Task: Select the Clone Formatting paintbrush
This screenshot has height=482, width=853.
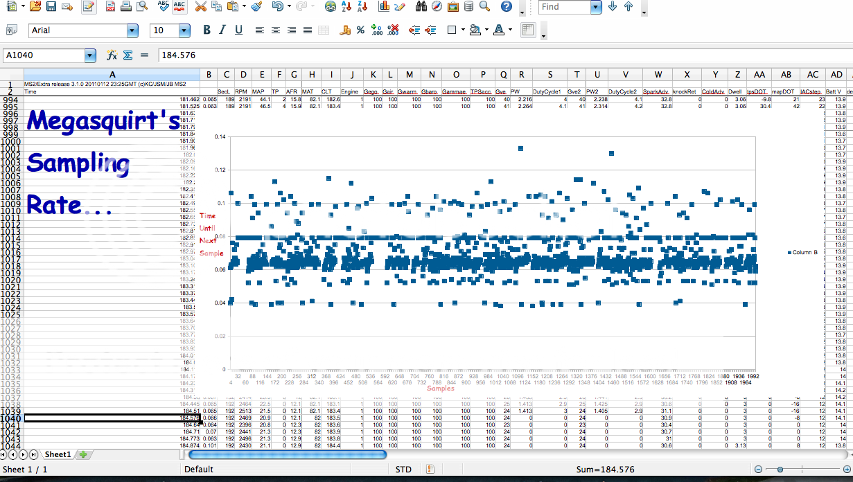Action: pos(256,7)
